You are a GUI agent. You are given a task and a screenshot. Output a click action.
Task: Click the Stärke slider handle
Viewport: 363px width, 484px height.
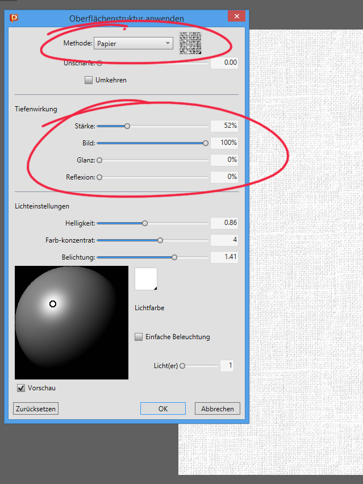point(127,126)
